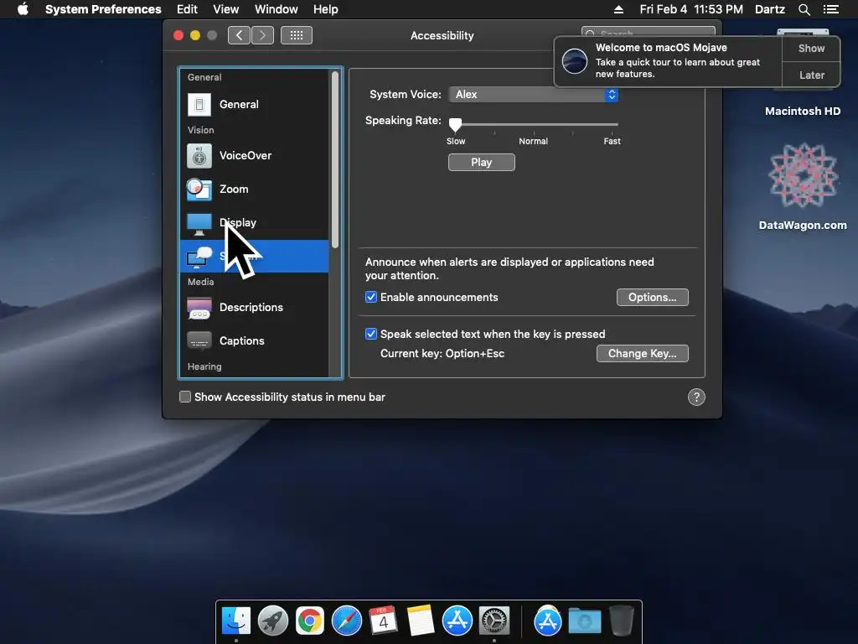Open Google Chrome from the Dock

point(310,621)
